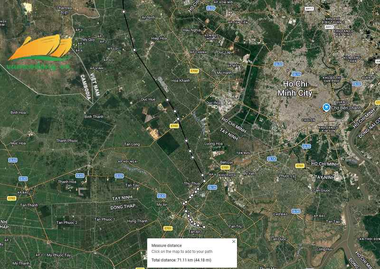Click the My An label
This screenshot has width=380, height=269.
(x=161, y=204)
